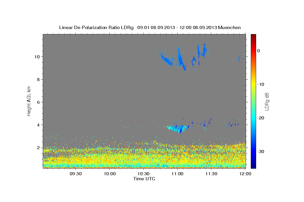Click the dark red top of the colorbar

point(253,36)
